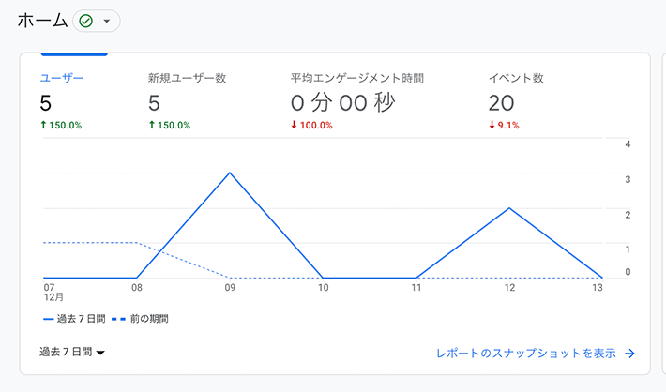Click the chart peak at date 12
The width and height of the screenshot is (666, 392).
tap(509, 208)
